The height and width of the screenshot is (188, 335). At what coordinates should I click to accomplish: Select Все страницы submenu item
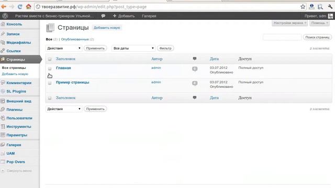14,67
